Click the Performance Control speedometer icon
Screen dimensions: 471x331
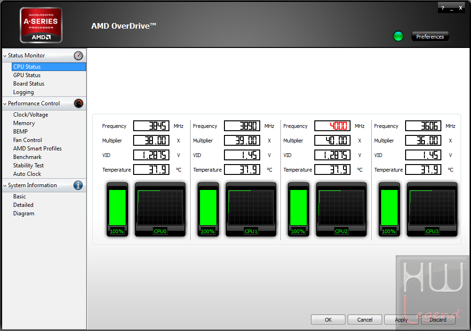[79, 103]
